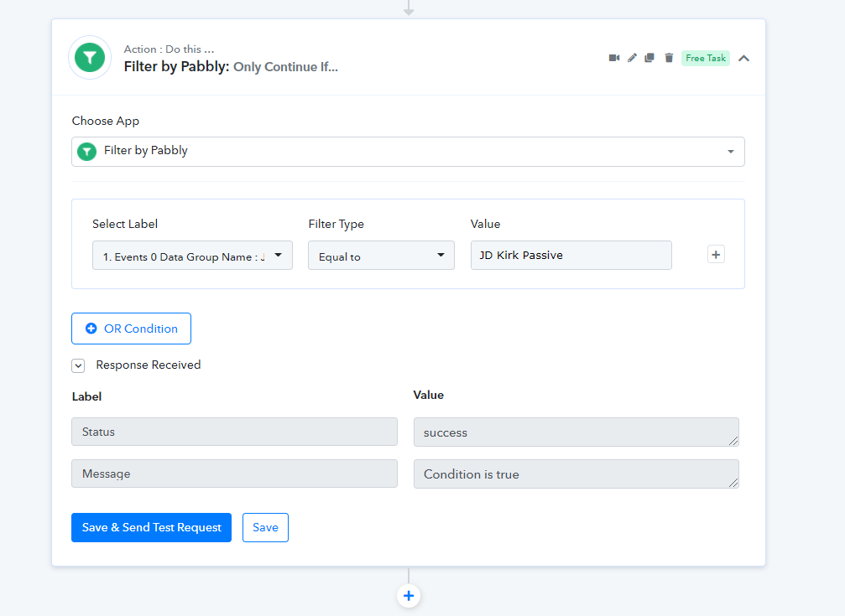Open the video tutorial camera icon
This screenshot has width=845, height=616.
pos(613,58)
